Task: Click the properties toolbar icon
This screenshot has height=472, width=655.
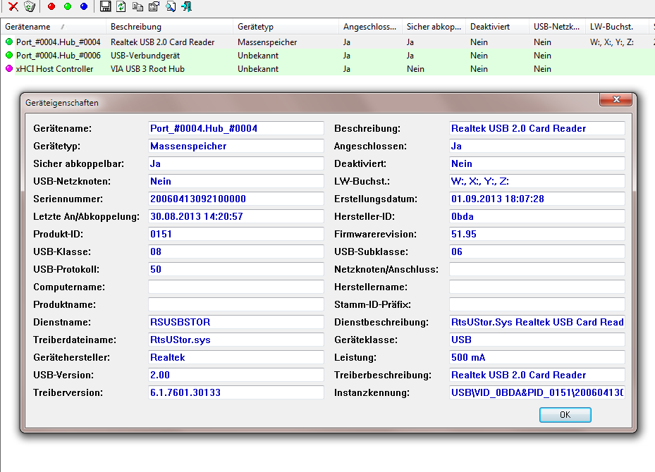Action: (154, 6)
